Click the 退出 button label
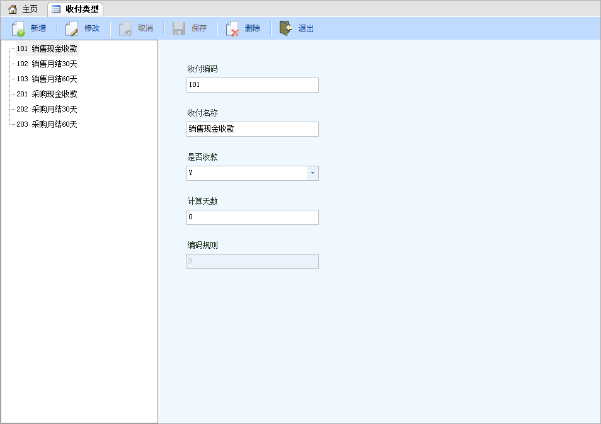The image size is (601, 424). pos(306,28)
